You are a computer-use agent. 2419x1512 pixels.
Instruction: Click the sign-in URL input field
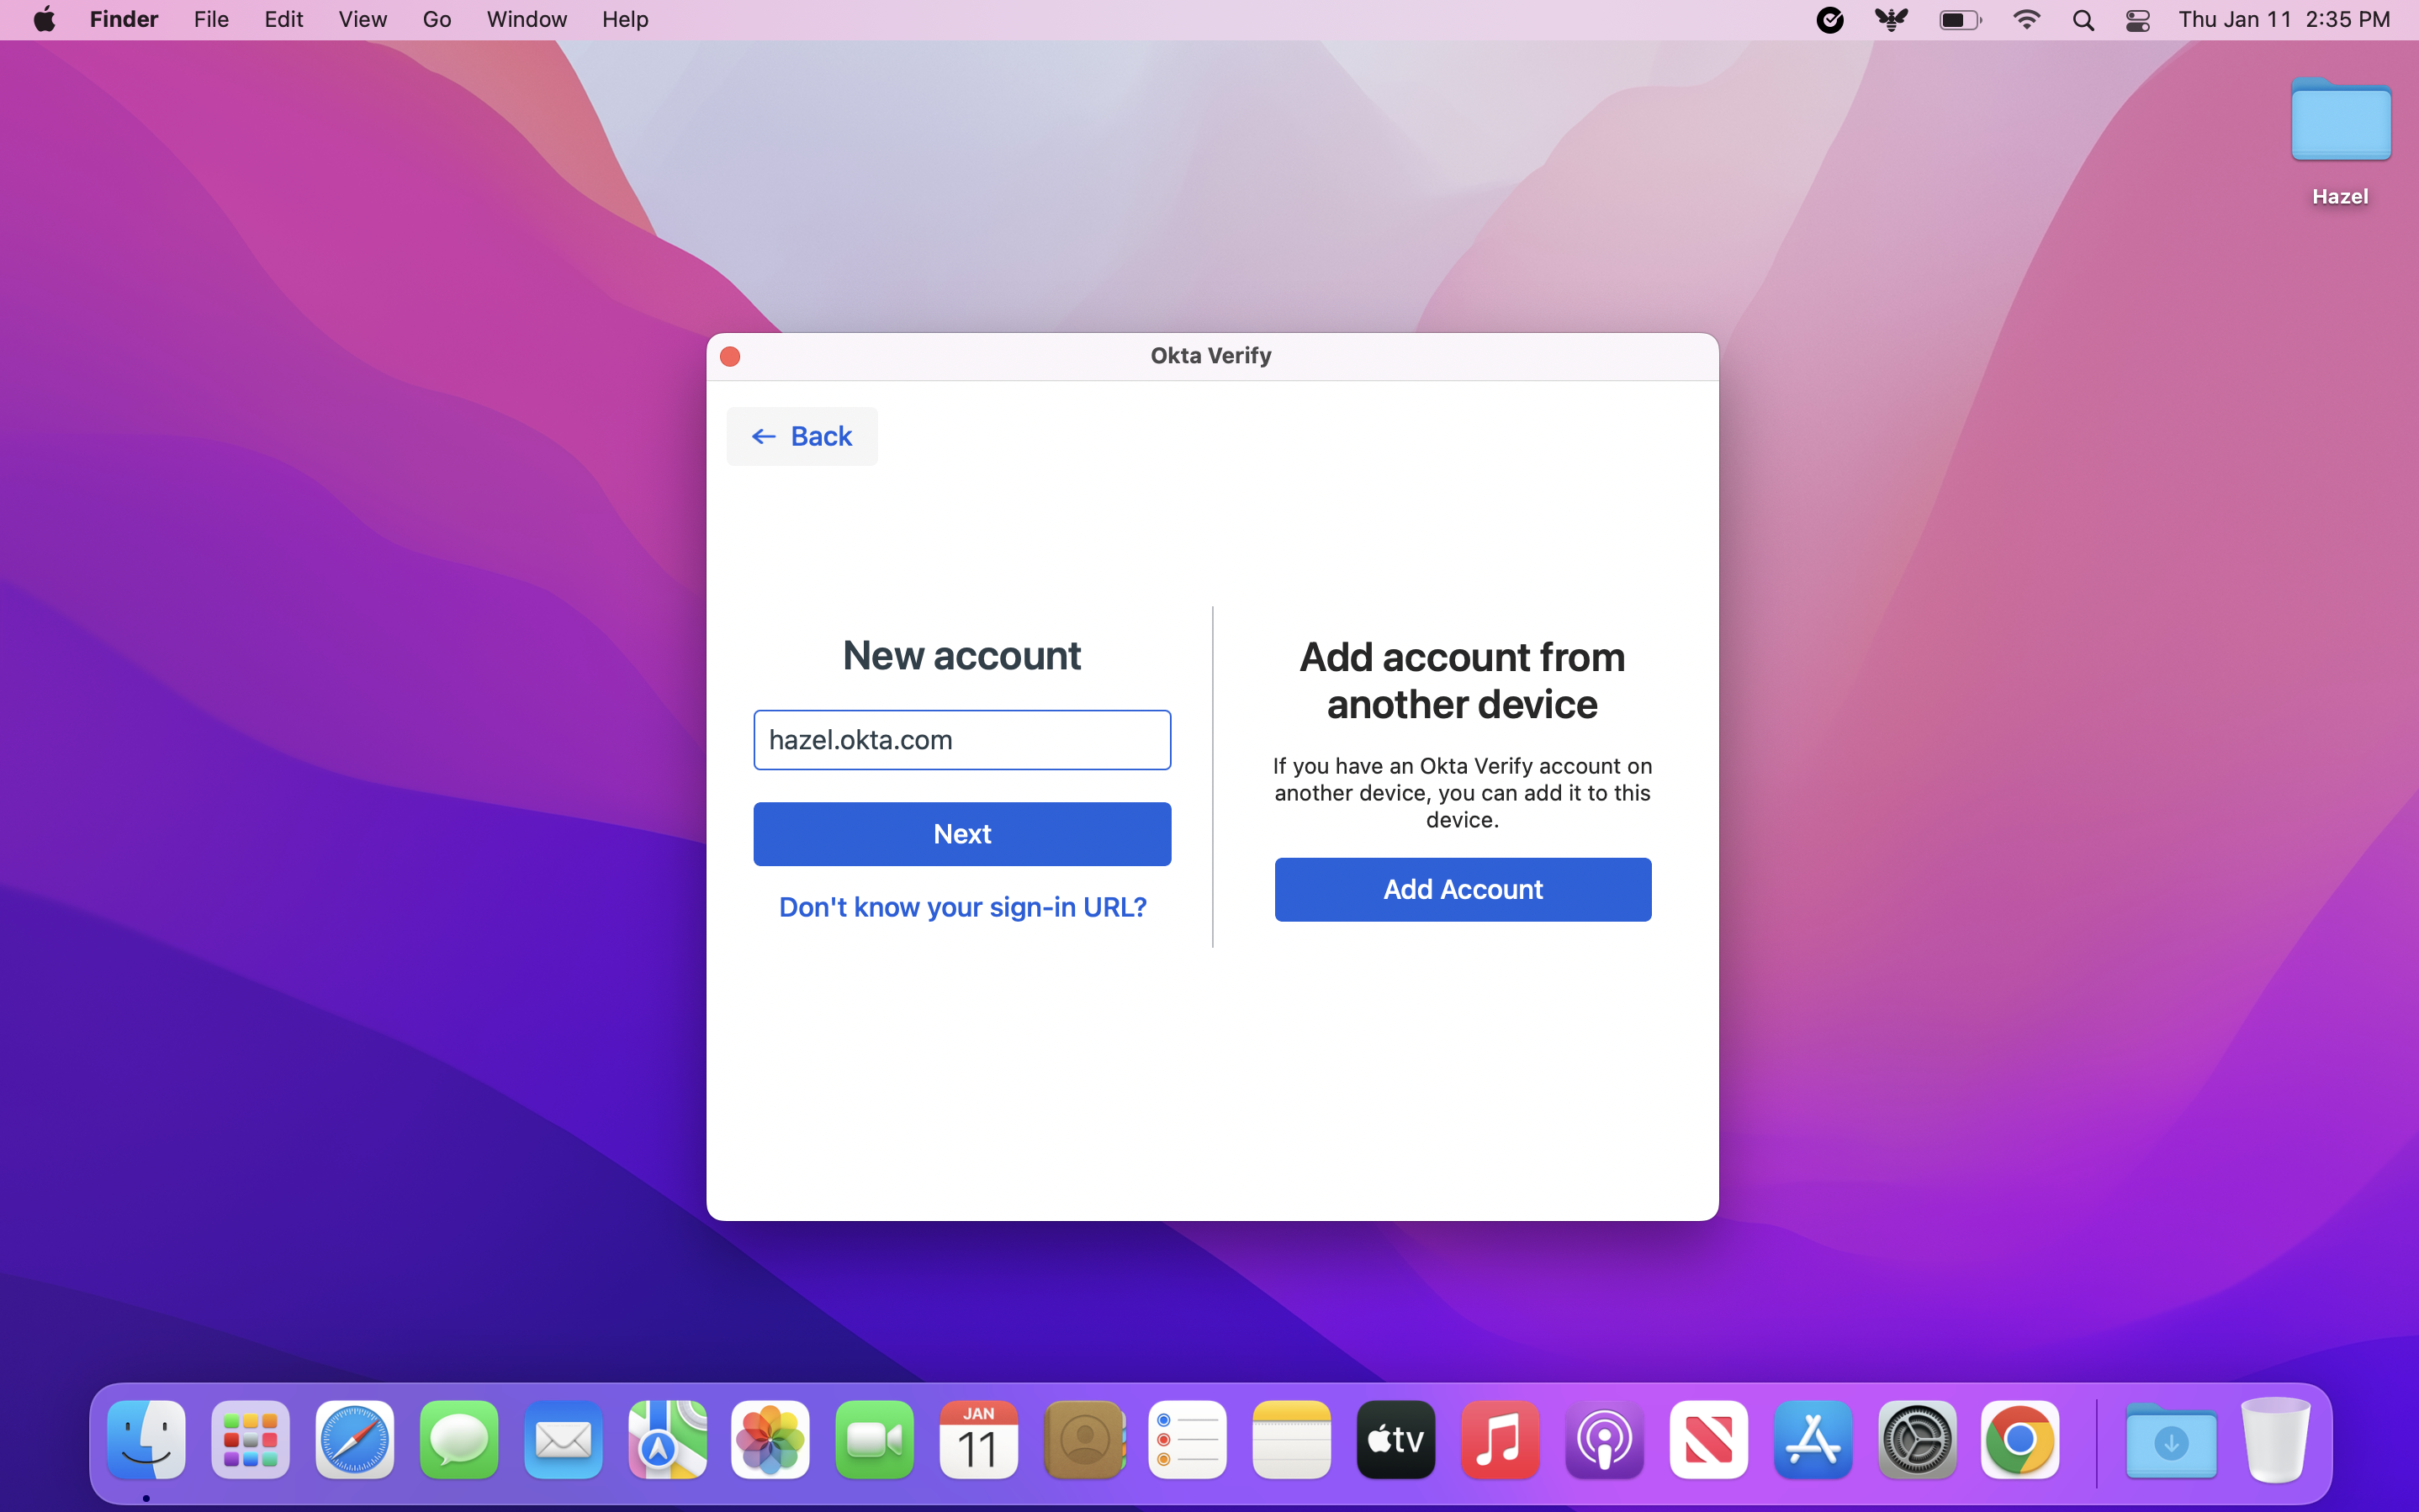point(962,740)
